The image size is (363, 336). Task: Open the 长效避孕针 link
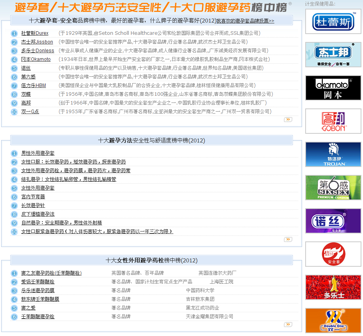[x=33, y=205]
